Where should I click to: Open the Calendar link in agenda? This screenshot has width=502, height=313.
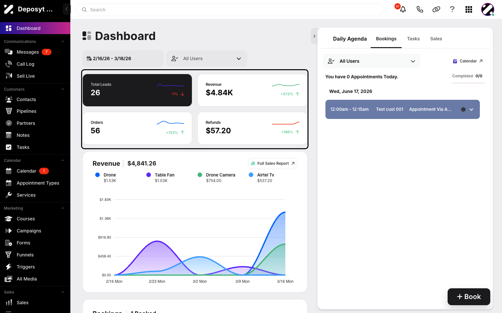pyautogui.click(x=468, y=61)
